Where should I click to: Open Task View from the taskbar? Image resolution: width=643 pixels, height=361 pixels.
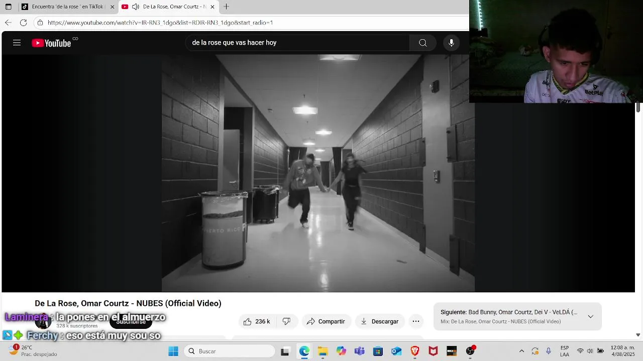pos(285,351)
